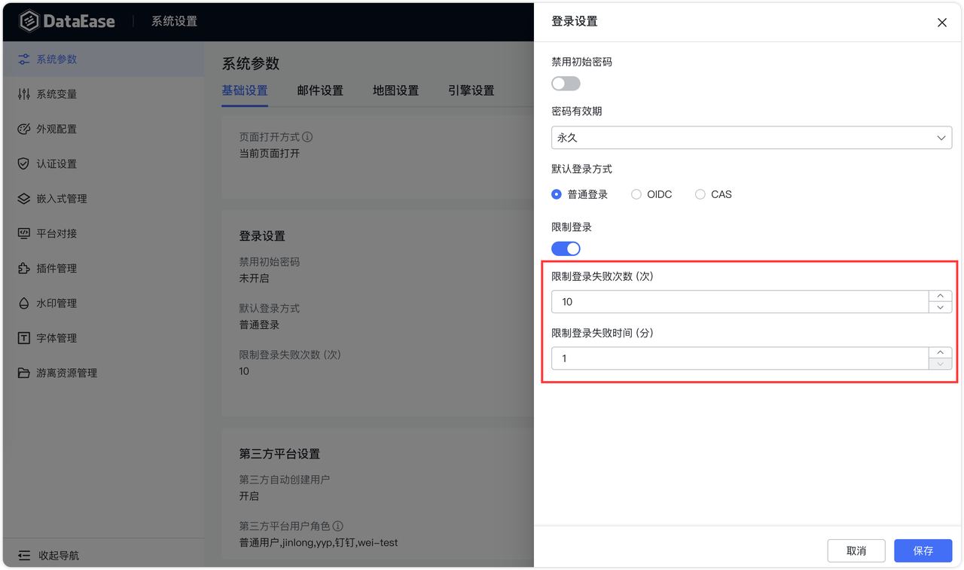Screen dimensions: 964x570
Task: Switch to the 邮件设置 tab
Action: pyautogui.click(x=320, y=90)
